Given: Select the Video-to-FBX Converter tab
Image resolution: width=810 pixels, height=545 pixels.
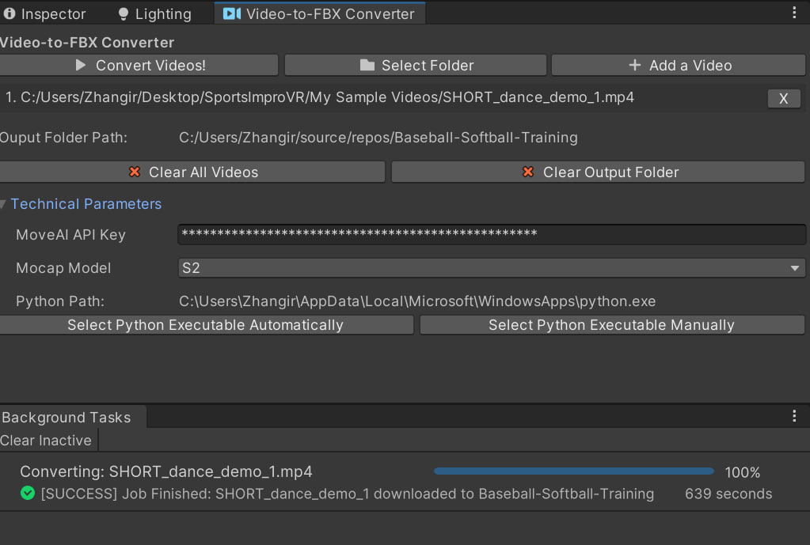Looking at the screenshot, I should (320, 14).
